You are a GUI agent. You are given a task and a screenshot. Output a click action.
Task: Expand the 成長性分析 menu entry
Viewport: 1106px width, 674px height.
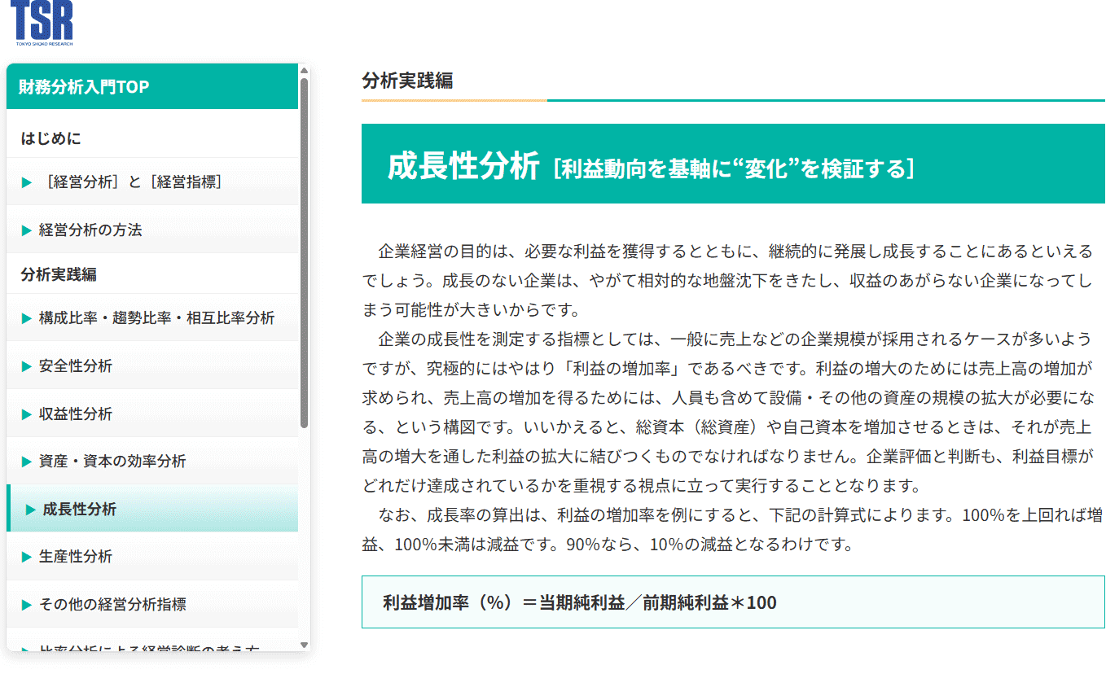pyautogui.click(x=81, y=509)
